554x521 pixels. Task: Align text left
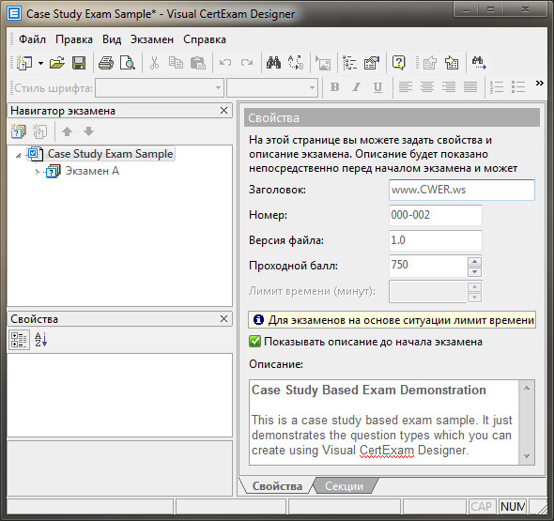[x=406, y=87]
